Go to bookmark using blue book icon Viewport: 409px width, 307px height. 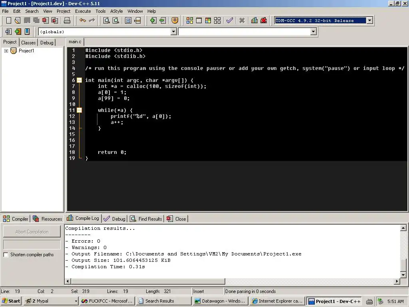[27, 32]
